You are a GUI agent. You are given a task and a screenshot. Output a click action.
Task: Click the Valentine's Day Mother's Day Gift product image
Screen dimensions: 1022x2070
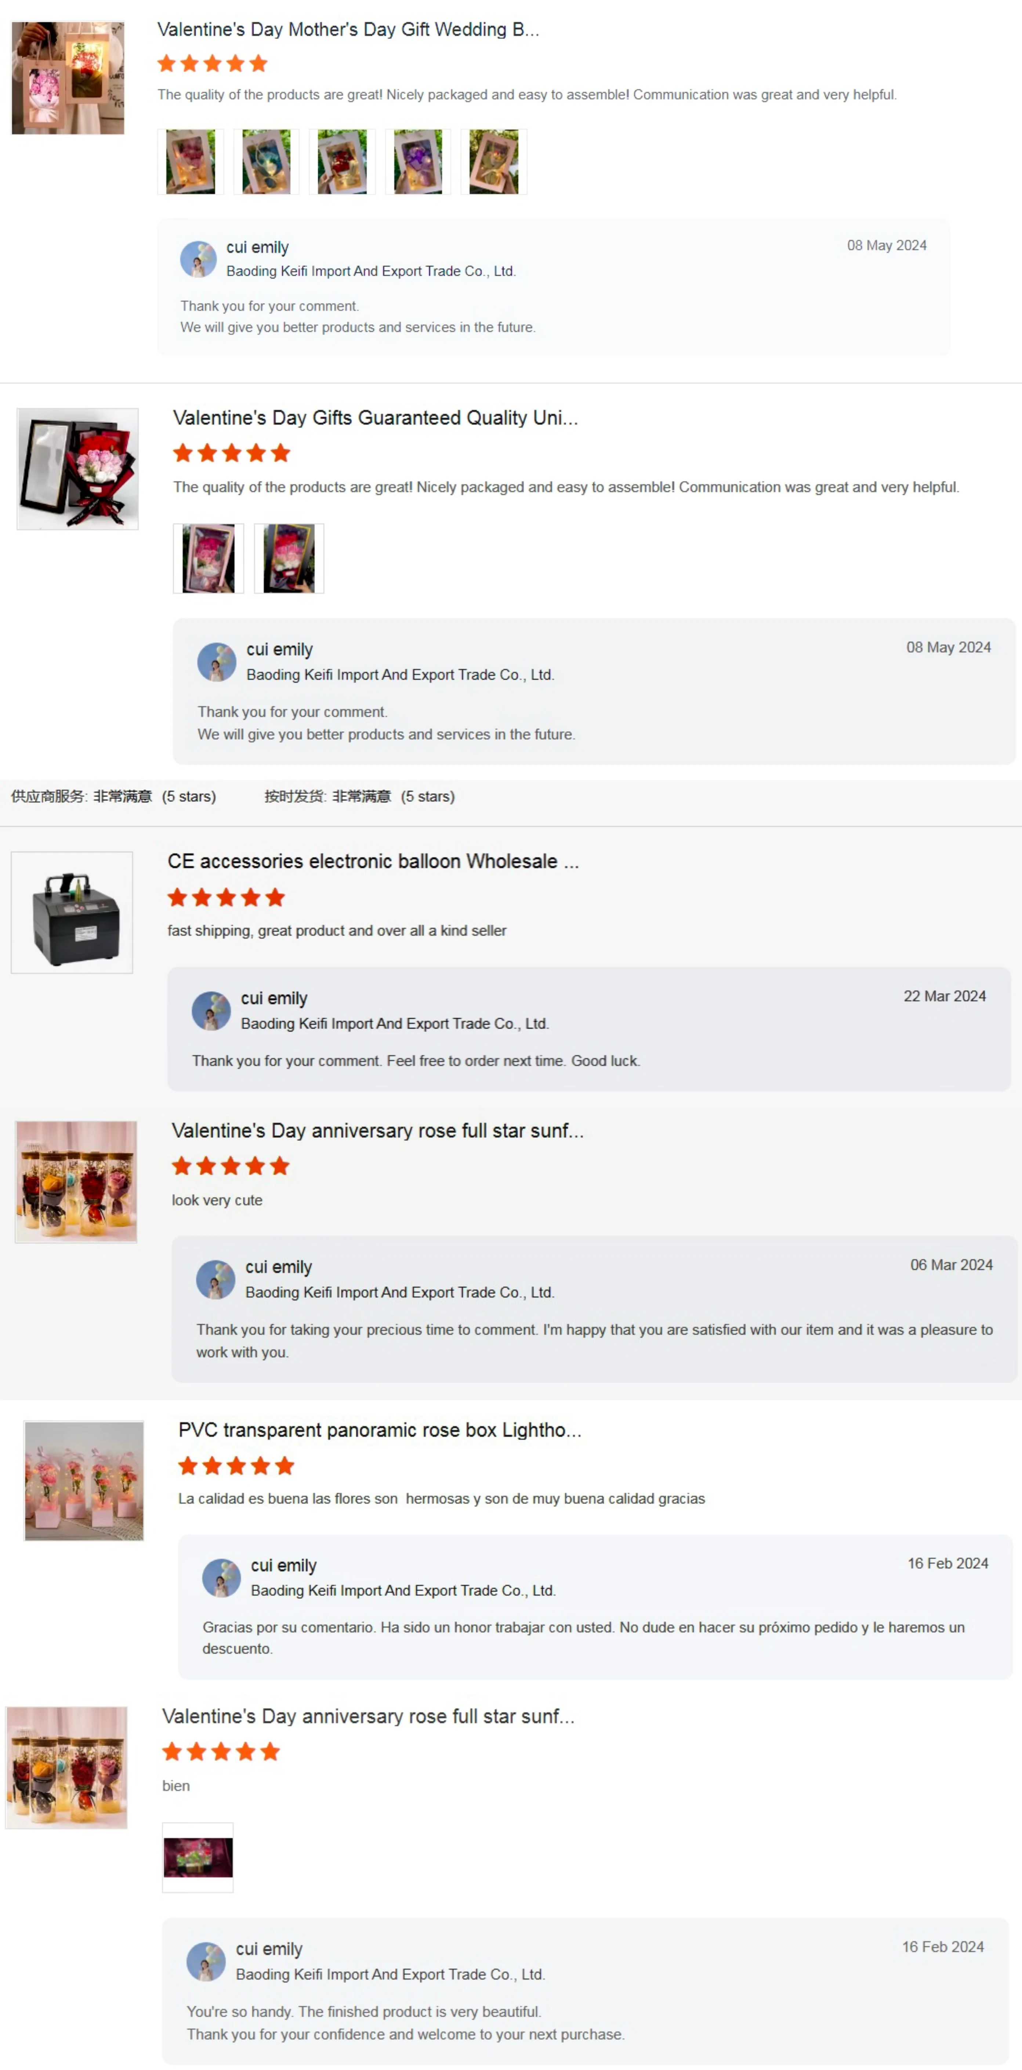point(68,78)
